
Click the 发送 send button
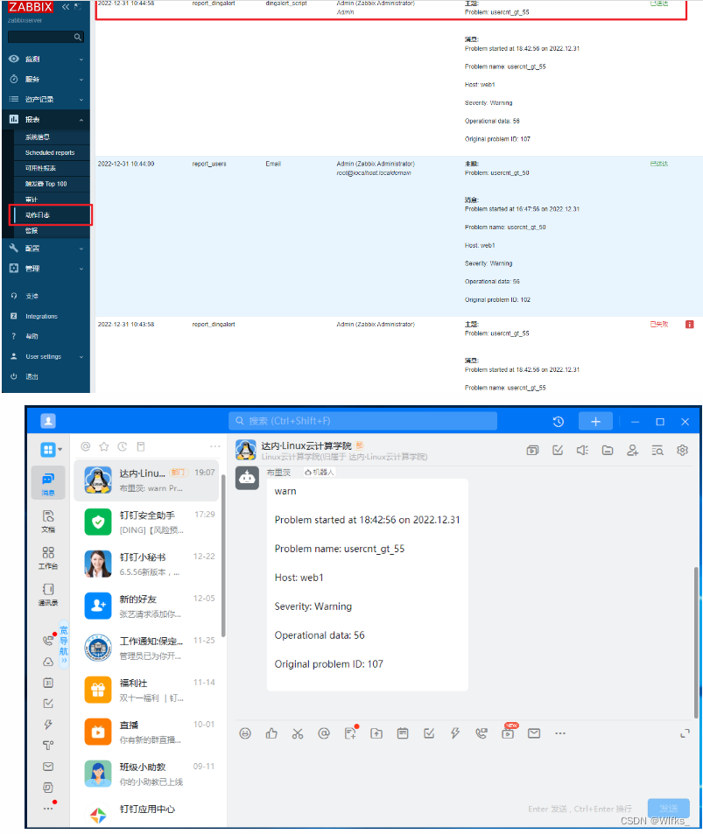pyautogui.click(x=669, y=809)
